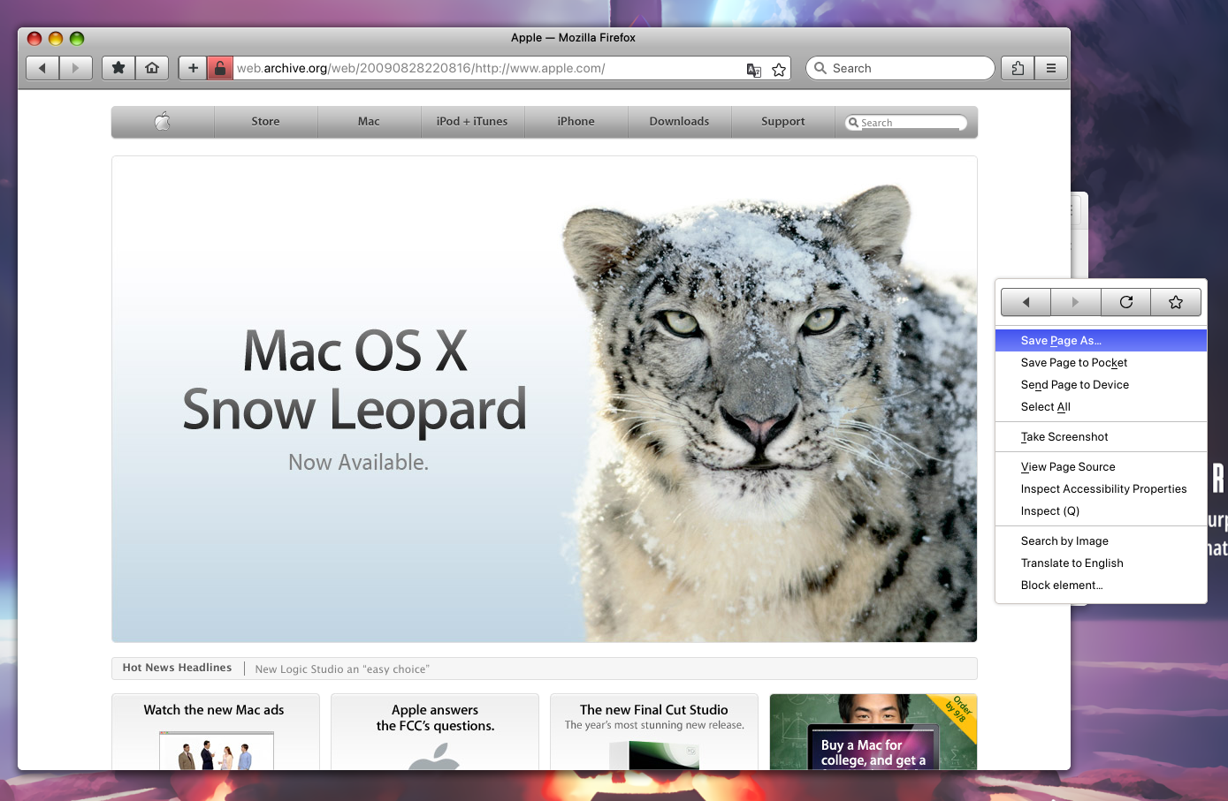Click the browser Forward arrow button

click(x=76, y=68)
